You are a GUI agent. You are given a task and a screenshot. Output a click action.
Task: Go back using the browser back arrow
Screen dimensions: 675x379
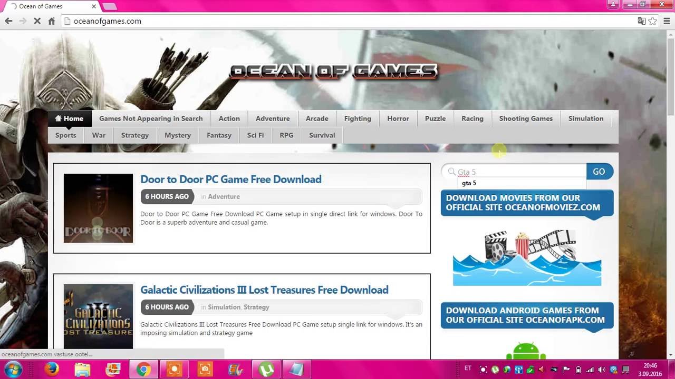[8, 21]
